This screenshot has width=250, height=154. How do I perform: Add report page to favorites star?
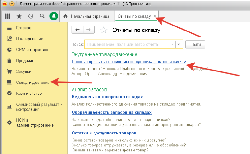pyautogui.click(x=103, y=30)
